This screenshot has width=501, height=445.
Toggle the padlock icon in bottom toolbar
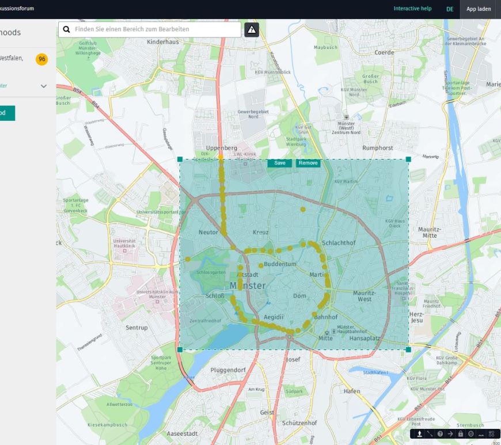(461, 433)
